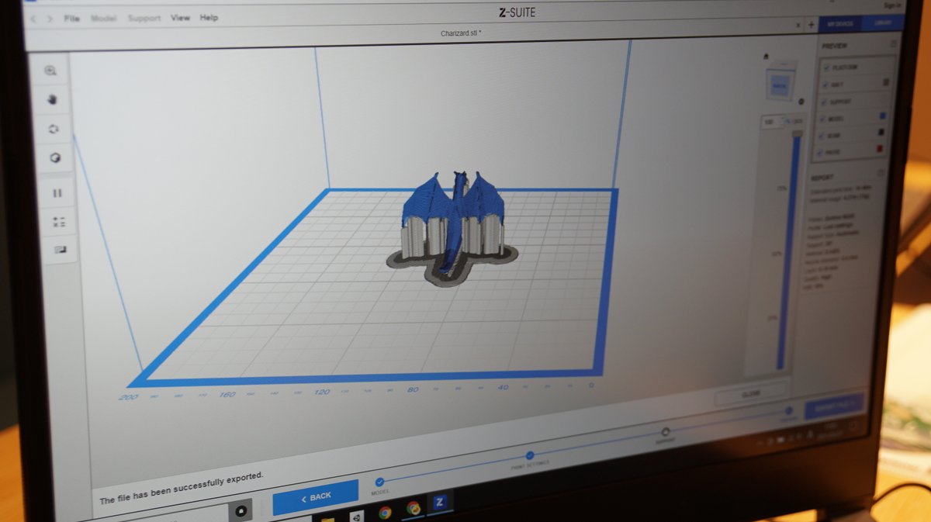Click the Model step progress marker

coord(379,482)
